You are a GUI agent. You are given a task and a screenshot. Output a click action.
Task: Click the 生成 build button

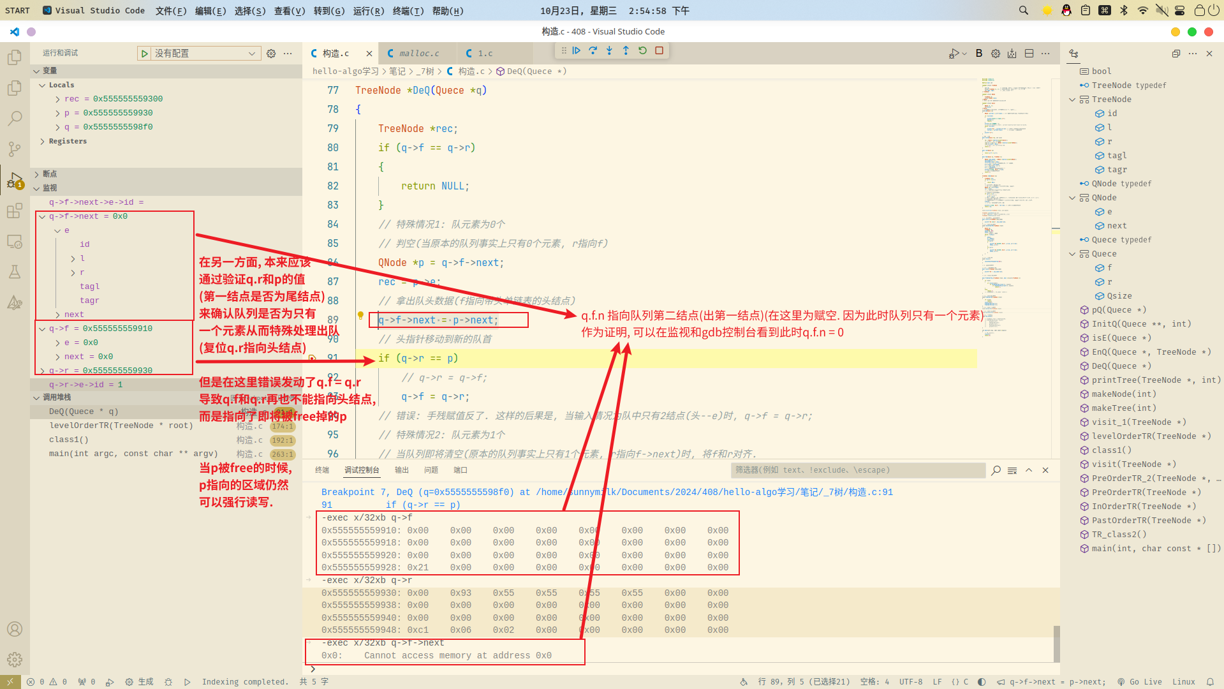(x=140, y=682)
